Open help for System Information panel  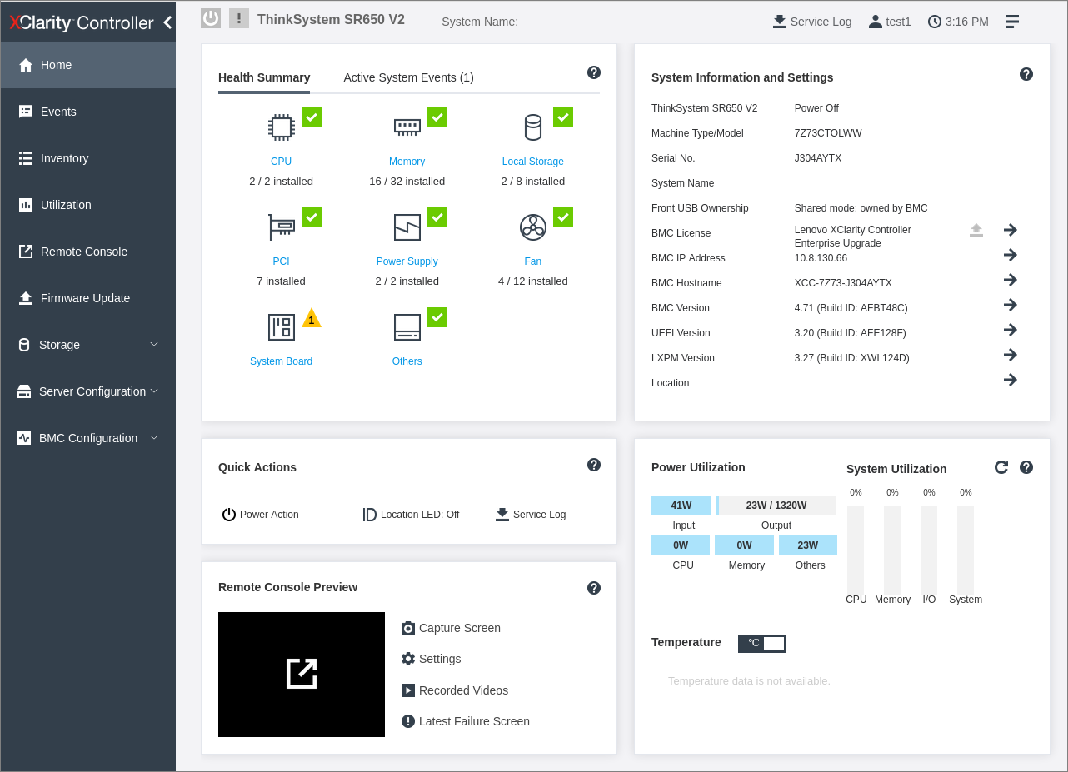click(x=1026, y=74)
